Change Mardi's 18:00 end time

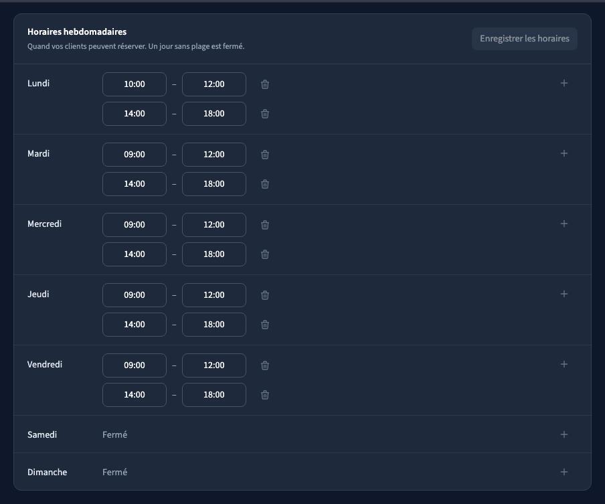pyautogui.click(x=213, y=184)
